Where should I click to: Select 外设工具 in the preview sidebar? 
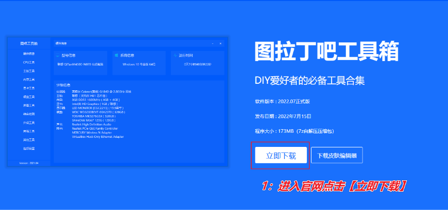pos(29,123)
